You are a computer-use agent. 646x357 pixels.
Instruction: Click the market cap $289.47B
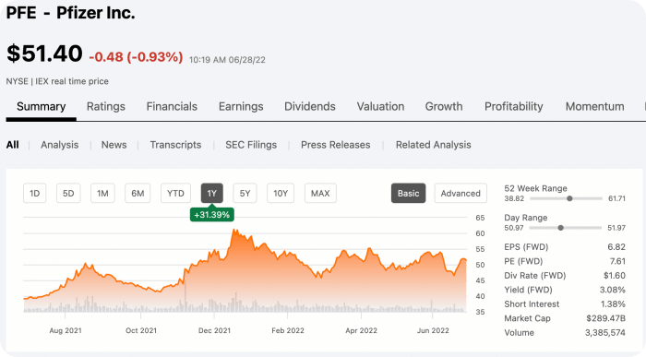coord(605,318)
